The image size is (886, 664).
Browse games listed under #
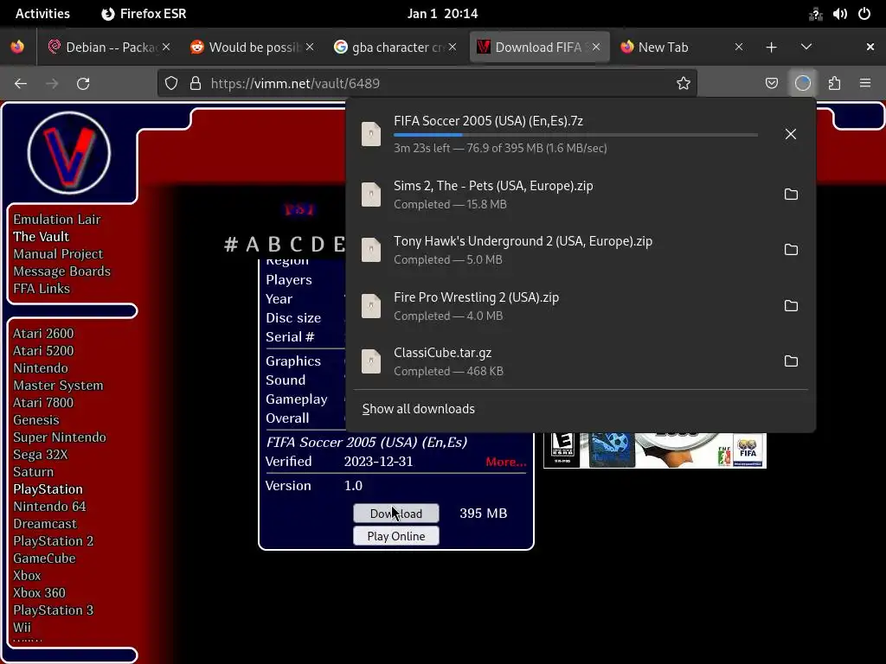click(230, 245)
